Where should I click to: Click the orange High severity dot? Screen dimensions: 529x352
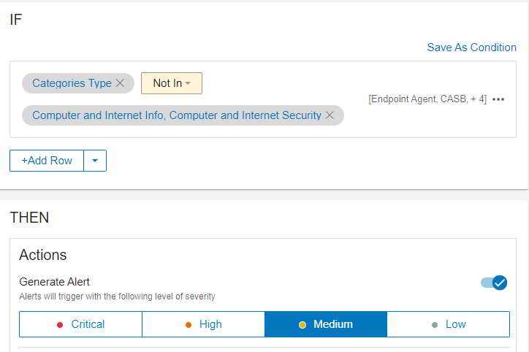point(189,324)
